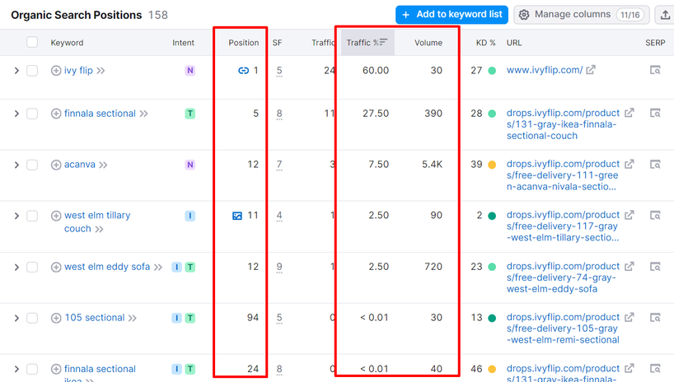
Task: Click the link icon beside position 1
Action: tap(243, 71)
